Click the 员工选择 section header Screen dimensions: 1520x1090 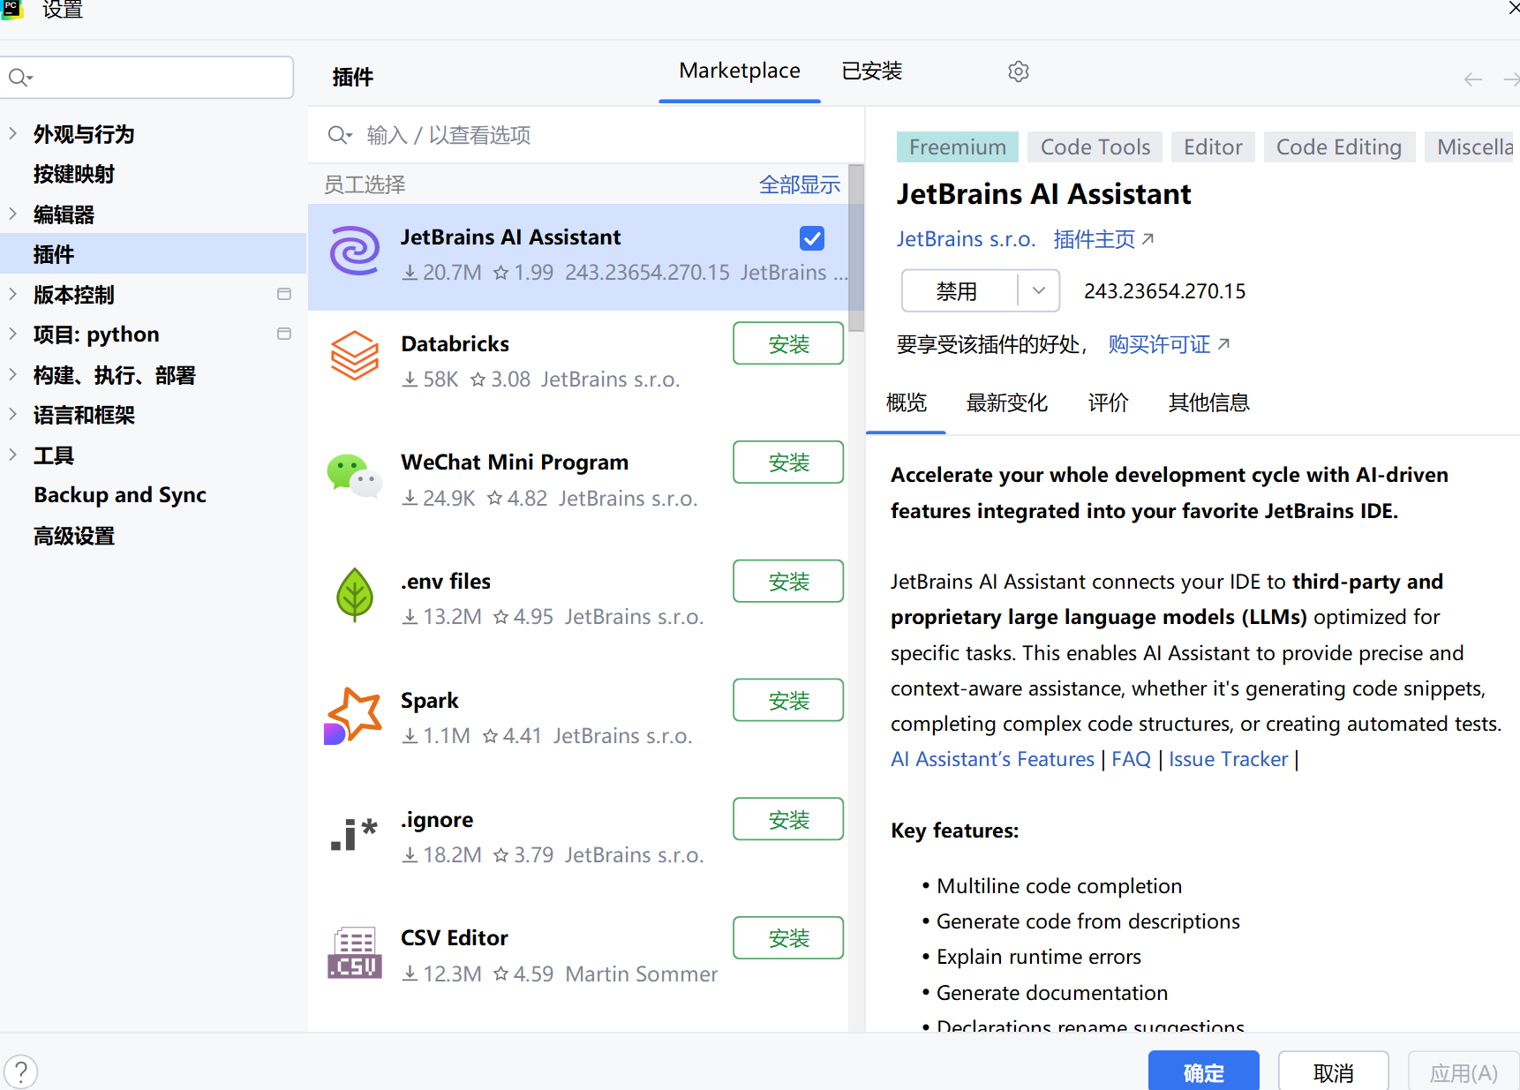(365, 184)
